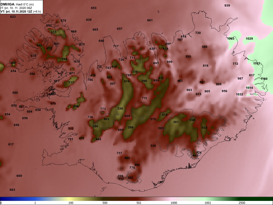Click the 555 map value
273x205 pixels.
pos(188,57)
